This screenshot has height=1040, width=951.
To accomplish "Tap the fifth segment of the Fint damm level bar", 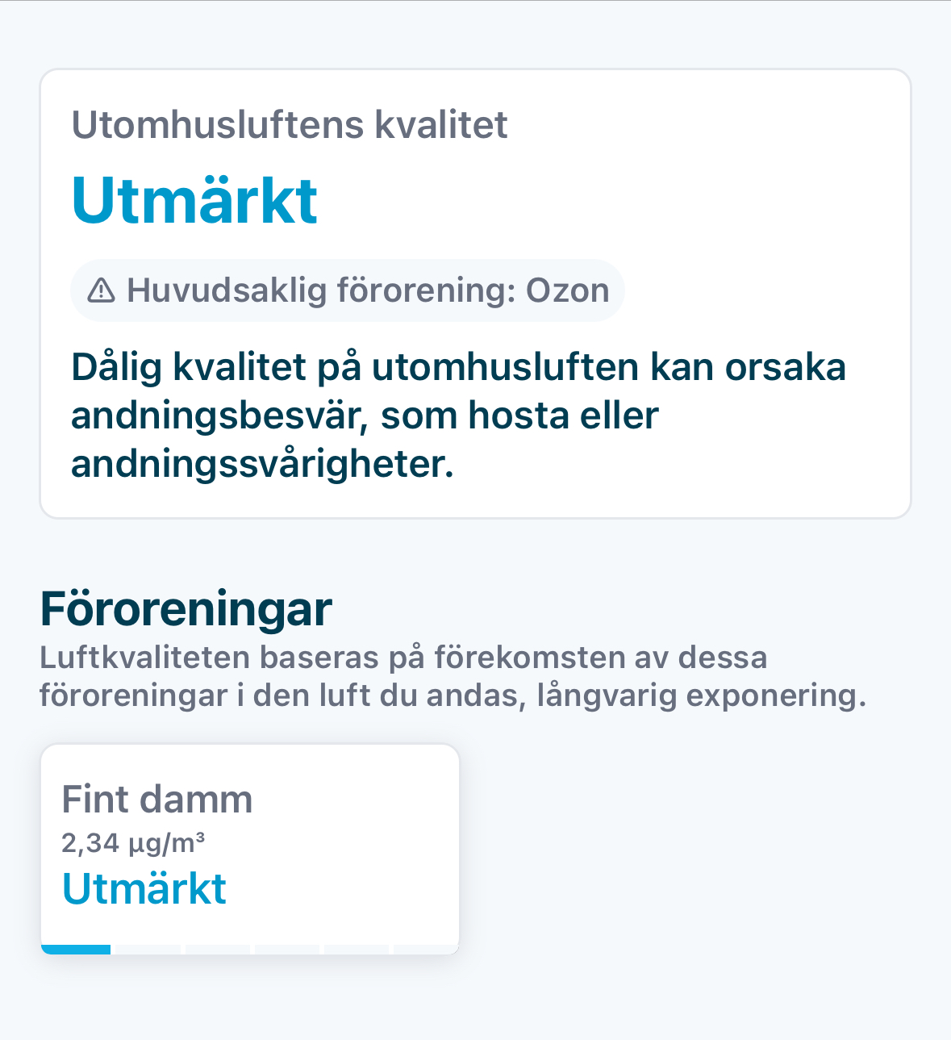I will point(357,950).
